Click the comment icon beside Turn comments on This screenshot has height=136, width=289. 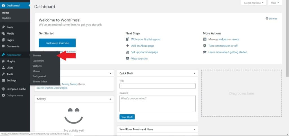pyautogui.click(x=205, y=46)
